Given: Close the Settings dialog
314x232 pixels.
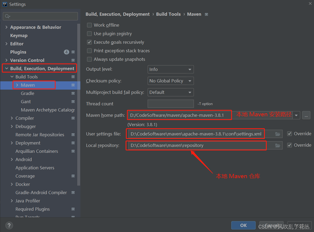Looking at the screenshot, I should click(x=310, y=3).
